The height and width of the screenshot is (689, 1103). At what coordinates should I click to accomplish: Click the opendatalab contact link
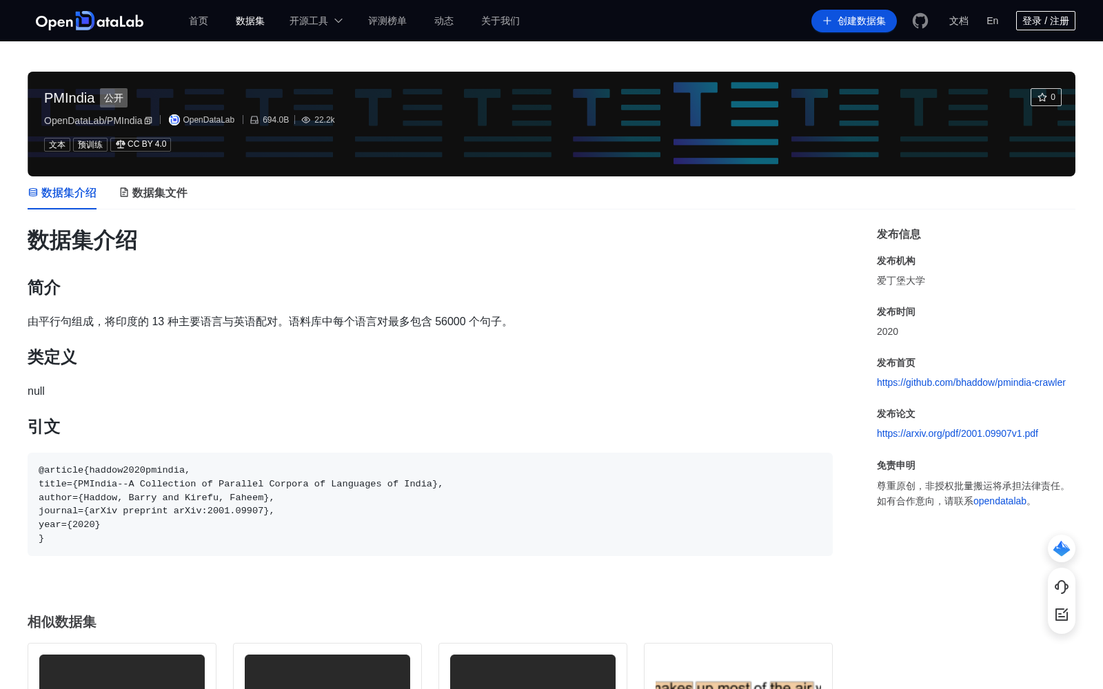(1000, 501)
